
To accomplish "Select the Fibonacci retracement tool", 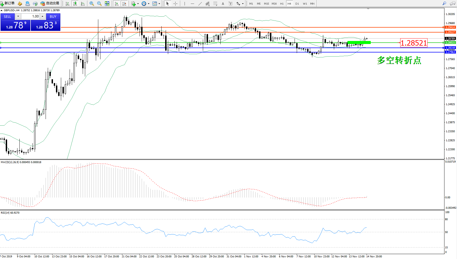I will [215, 4].
